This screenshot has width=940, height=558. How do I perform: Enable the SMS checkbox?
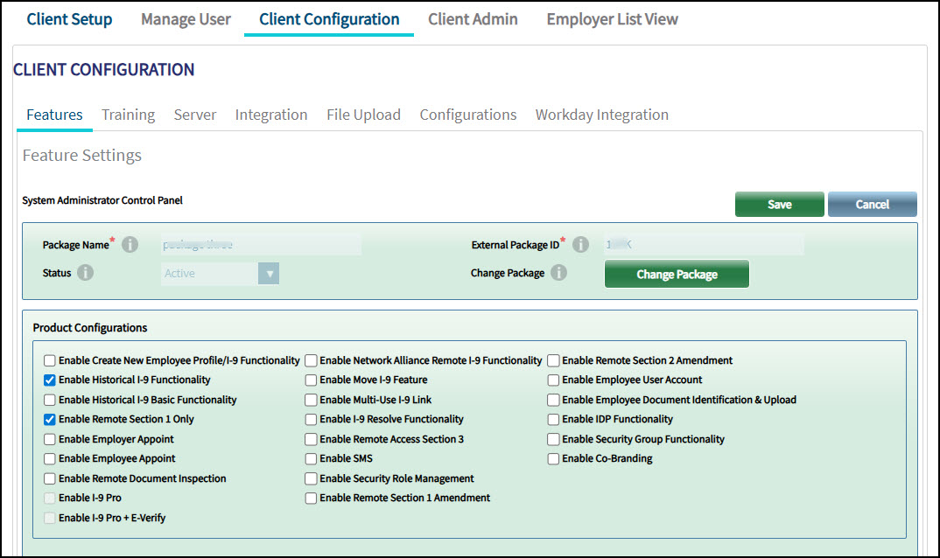click(x=311, y=459)
